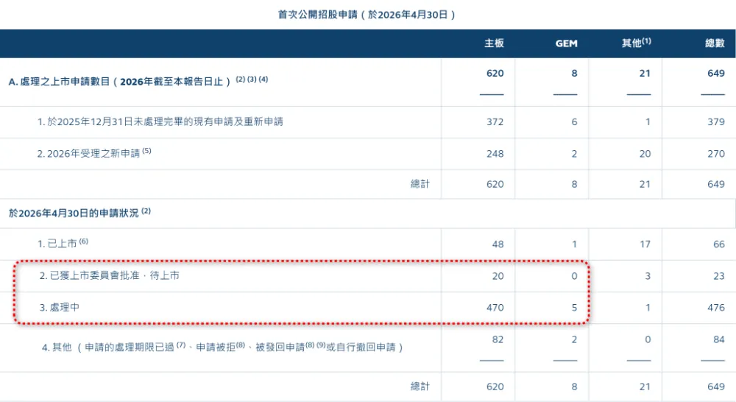
Task: Click the total 66 in 已上市 row
Action: point(719,244)
